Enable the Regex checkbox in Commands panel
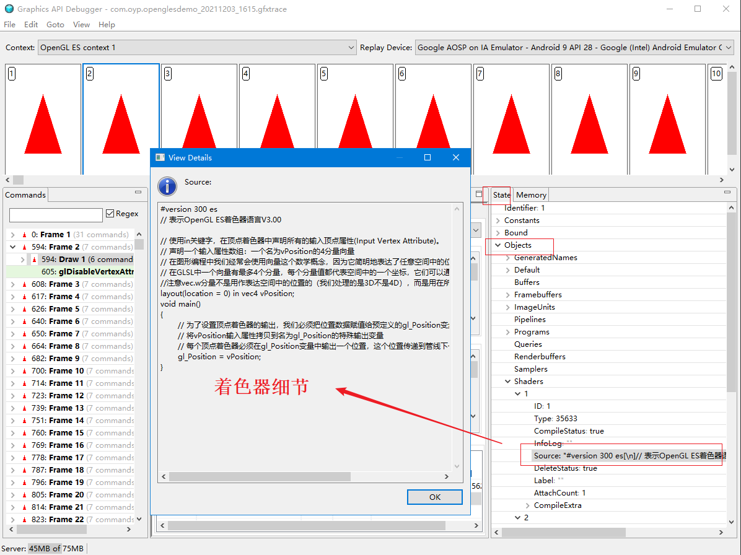 pyautogui.click(x=109, y=213)
